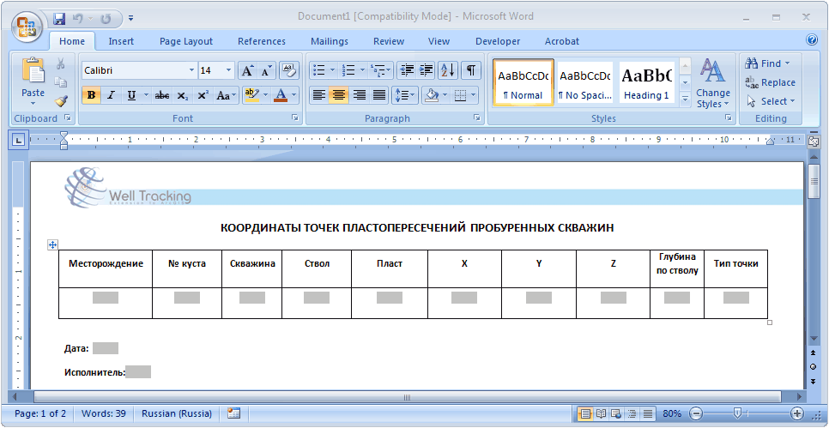Toggle Bold formatting
Image resolution: width=829 pixels, height=428 pixels.
90,95
